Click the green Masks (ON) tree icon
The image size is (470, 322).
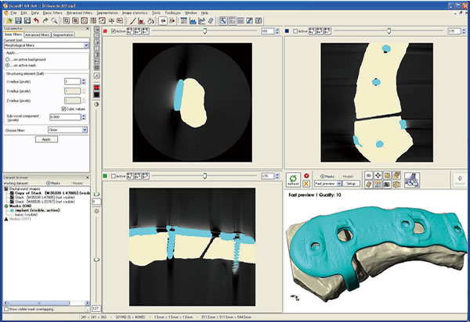point(6,206)
